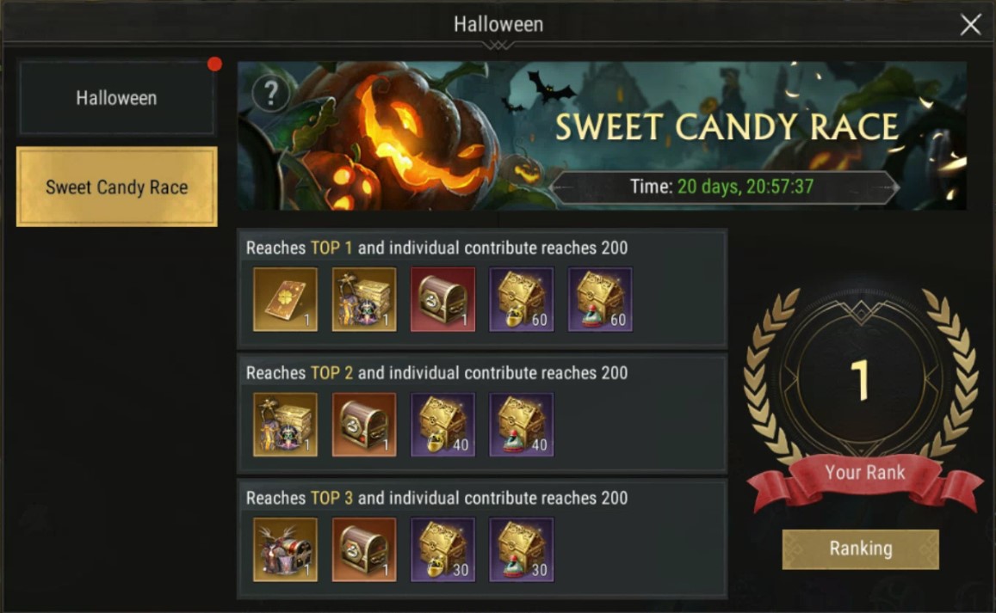Tap the Your Rank emblem showing 1
Screen dimensions: 996x613
[x=861, y=381]
